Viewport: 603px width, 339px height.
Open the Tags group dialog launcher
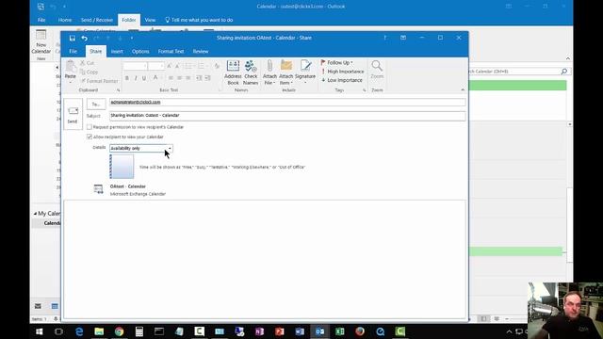364,90
